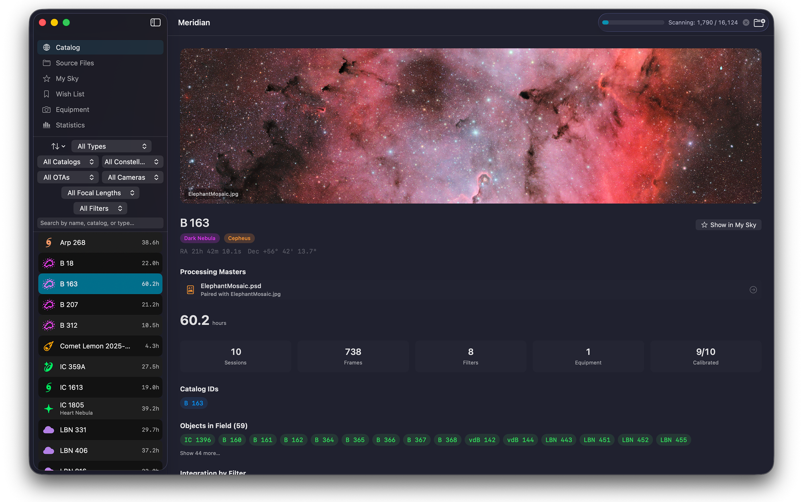This screenshot has height=502, width=803.
Task: Click the My Sky star icon
Action: click(x=47, y=79)
